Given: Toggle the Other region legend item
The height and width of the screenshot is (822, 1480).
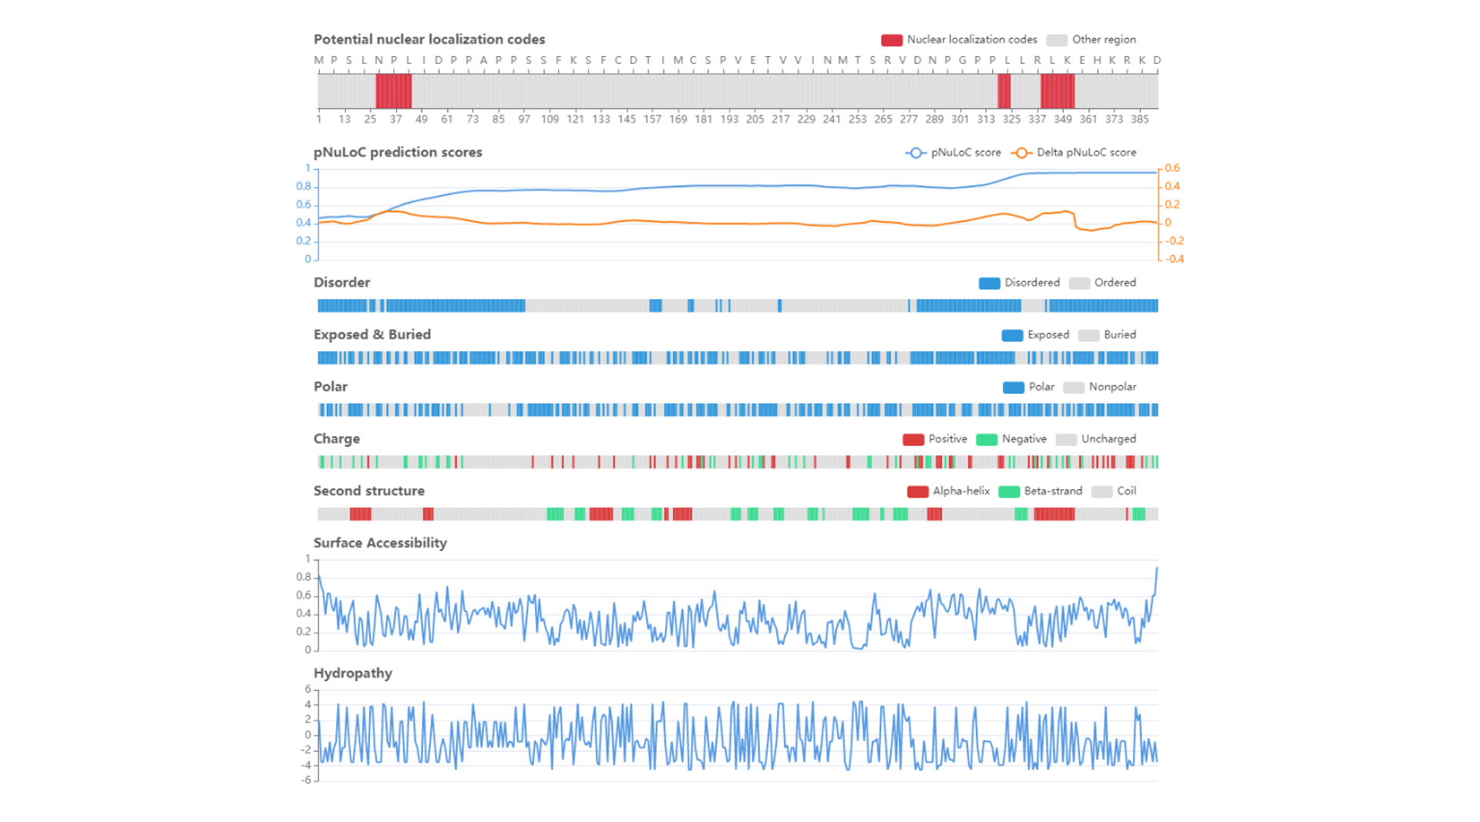Looking at the screenshot, I should pyautogui.click(x=1091, y=39).
